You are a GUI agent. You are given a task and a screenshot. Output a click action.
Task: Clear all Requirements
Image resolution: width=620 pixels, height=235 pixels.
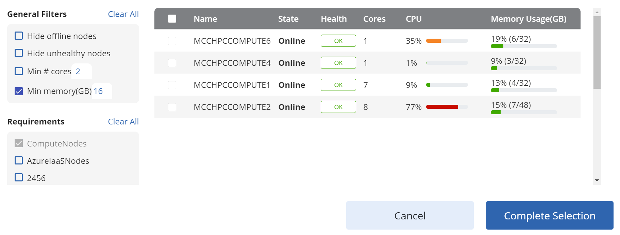123,122
